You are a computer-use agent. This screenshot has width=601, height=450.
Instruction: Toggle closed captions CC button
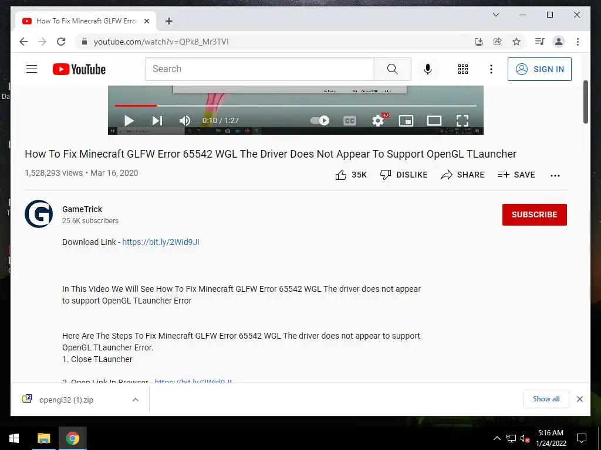350,121
